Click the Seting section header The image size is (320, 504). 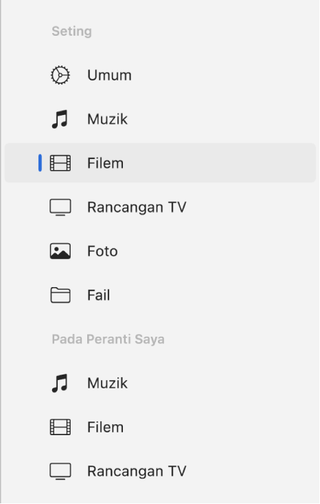(x=72, y=32)
